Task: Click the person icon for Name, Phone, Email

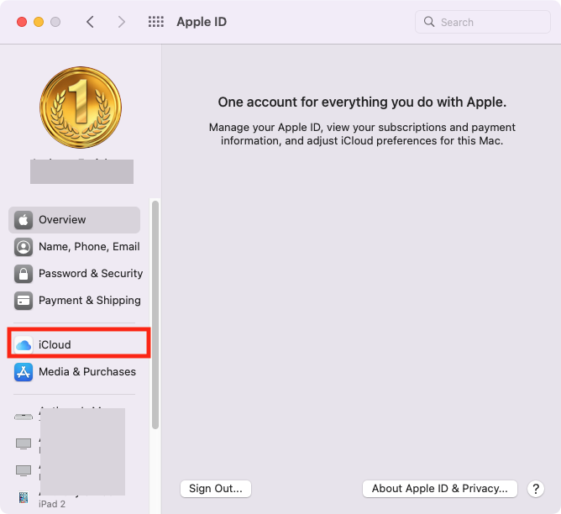Action: 24,247
